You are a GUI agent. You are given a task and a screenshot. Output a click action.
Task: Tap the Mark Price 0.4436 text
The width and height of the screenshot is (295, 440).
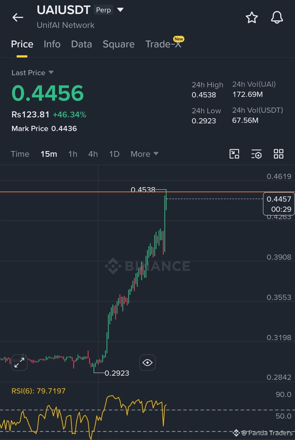pyautogui.click(x=44, y=129)
